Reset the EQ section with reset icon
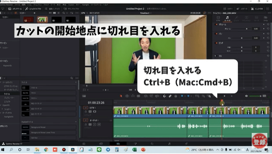Image resolution: width=272 pixels, height=154 pixels. point(268,56)
